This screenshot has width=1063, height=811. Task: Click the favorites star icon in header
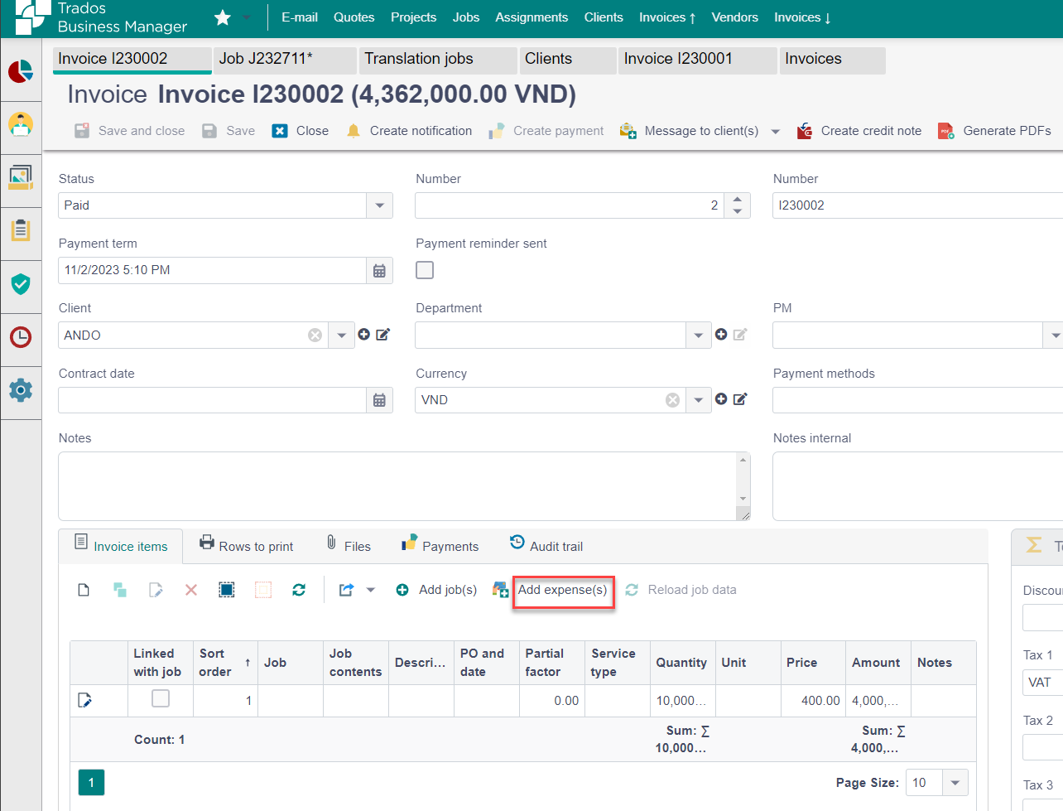pyautogui.click(x=223, y=17)
